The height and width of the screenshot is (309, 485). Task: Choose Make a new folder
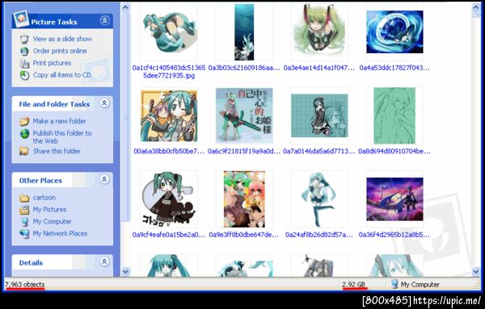tap(59, 121)
